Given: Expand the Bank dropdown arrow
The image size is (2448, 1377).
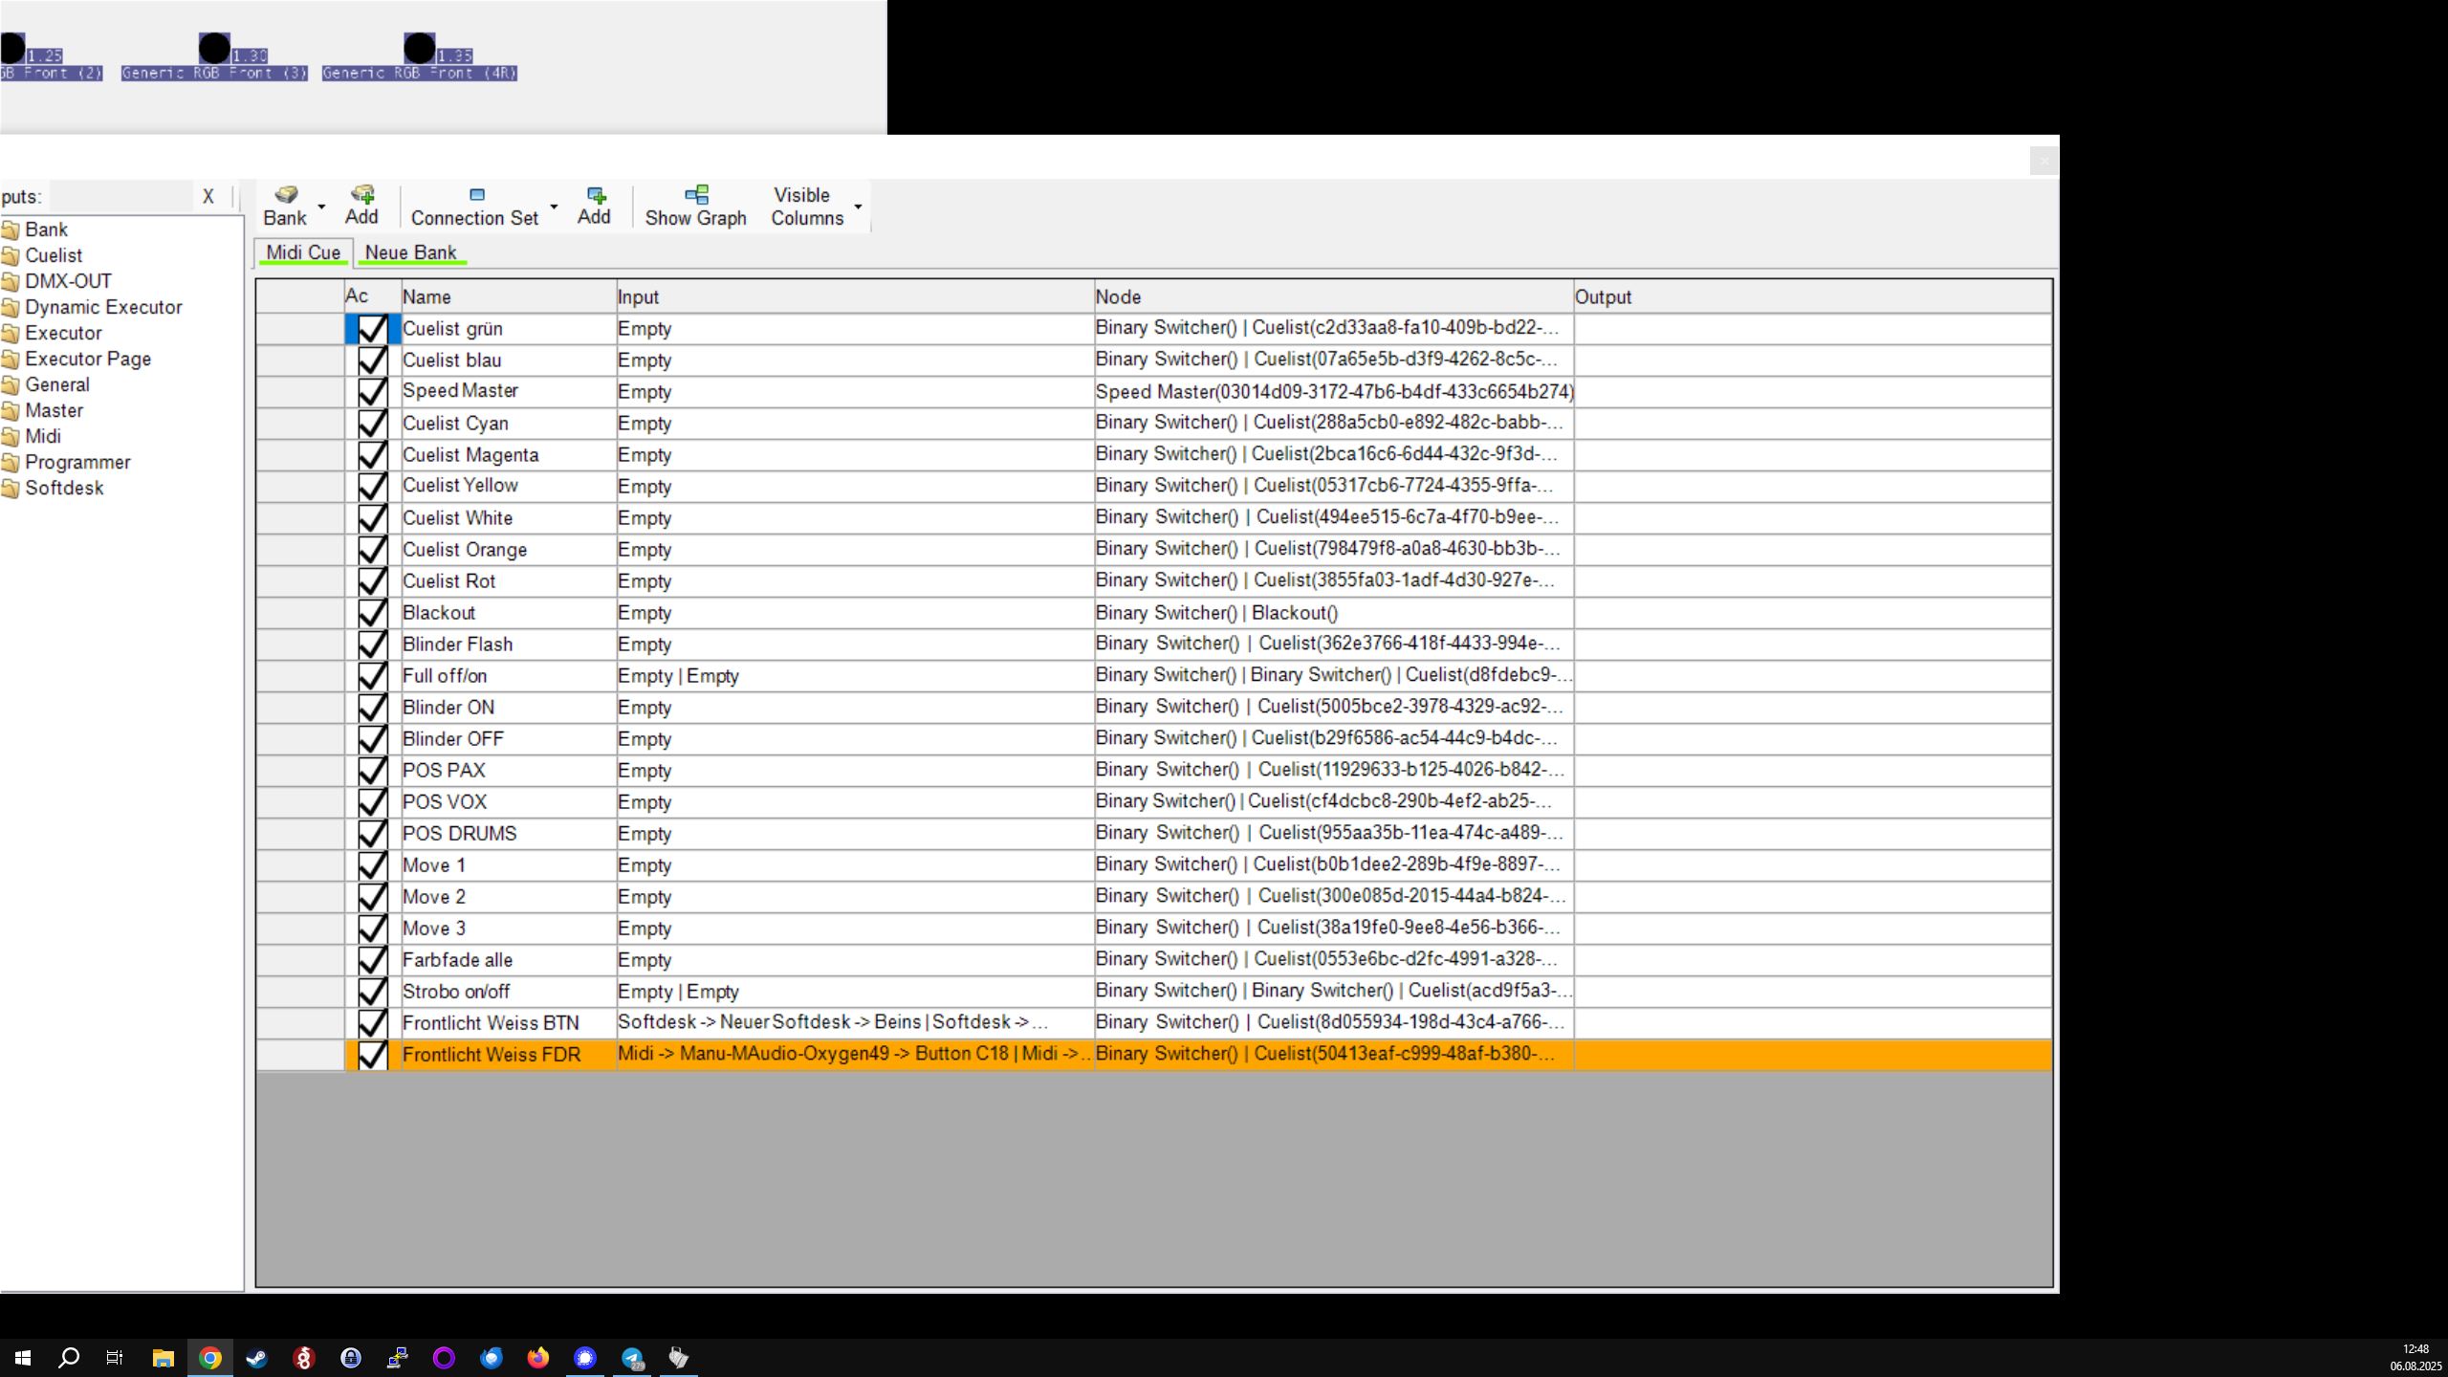Looking at the screenshot, I should point(321,207).
